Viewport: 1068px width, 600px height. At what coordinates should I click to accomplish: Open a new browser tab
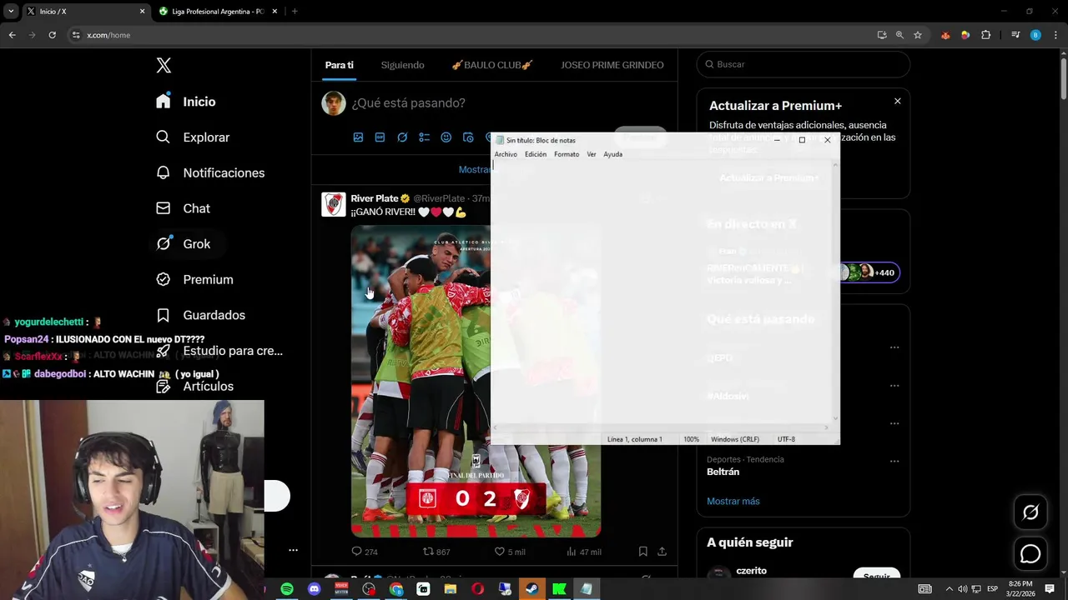click(295, 12)
